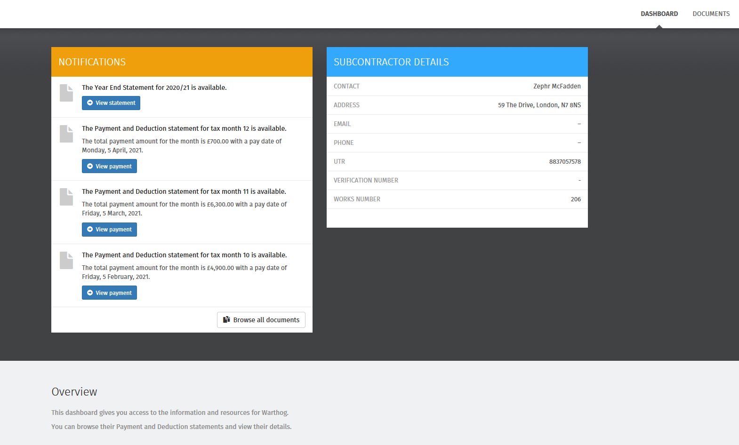Click the PHONE label row
The image size is (739, 445).
(x=457, y=143)
